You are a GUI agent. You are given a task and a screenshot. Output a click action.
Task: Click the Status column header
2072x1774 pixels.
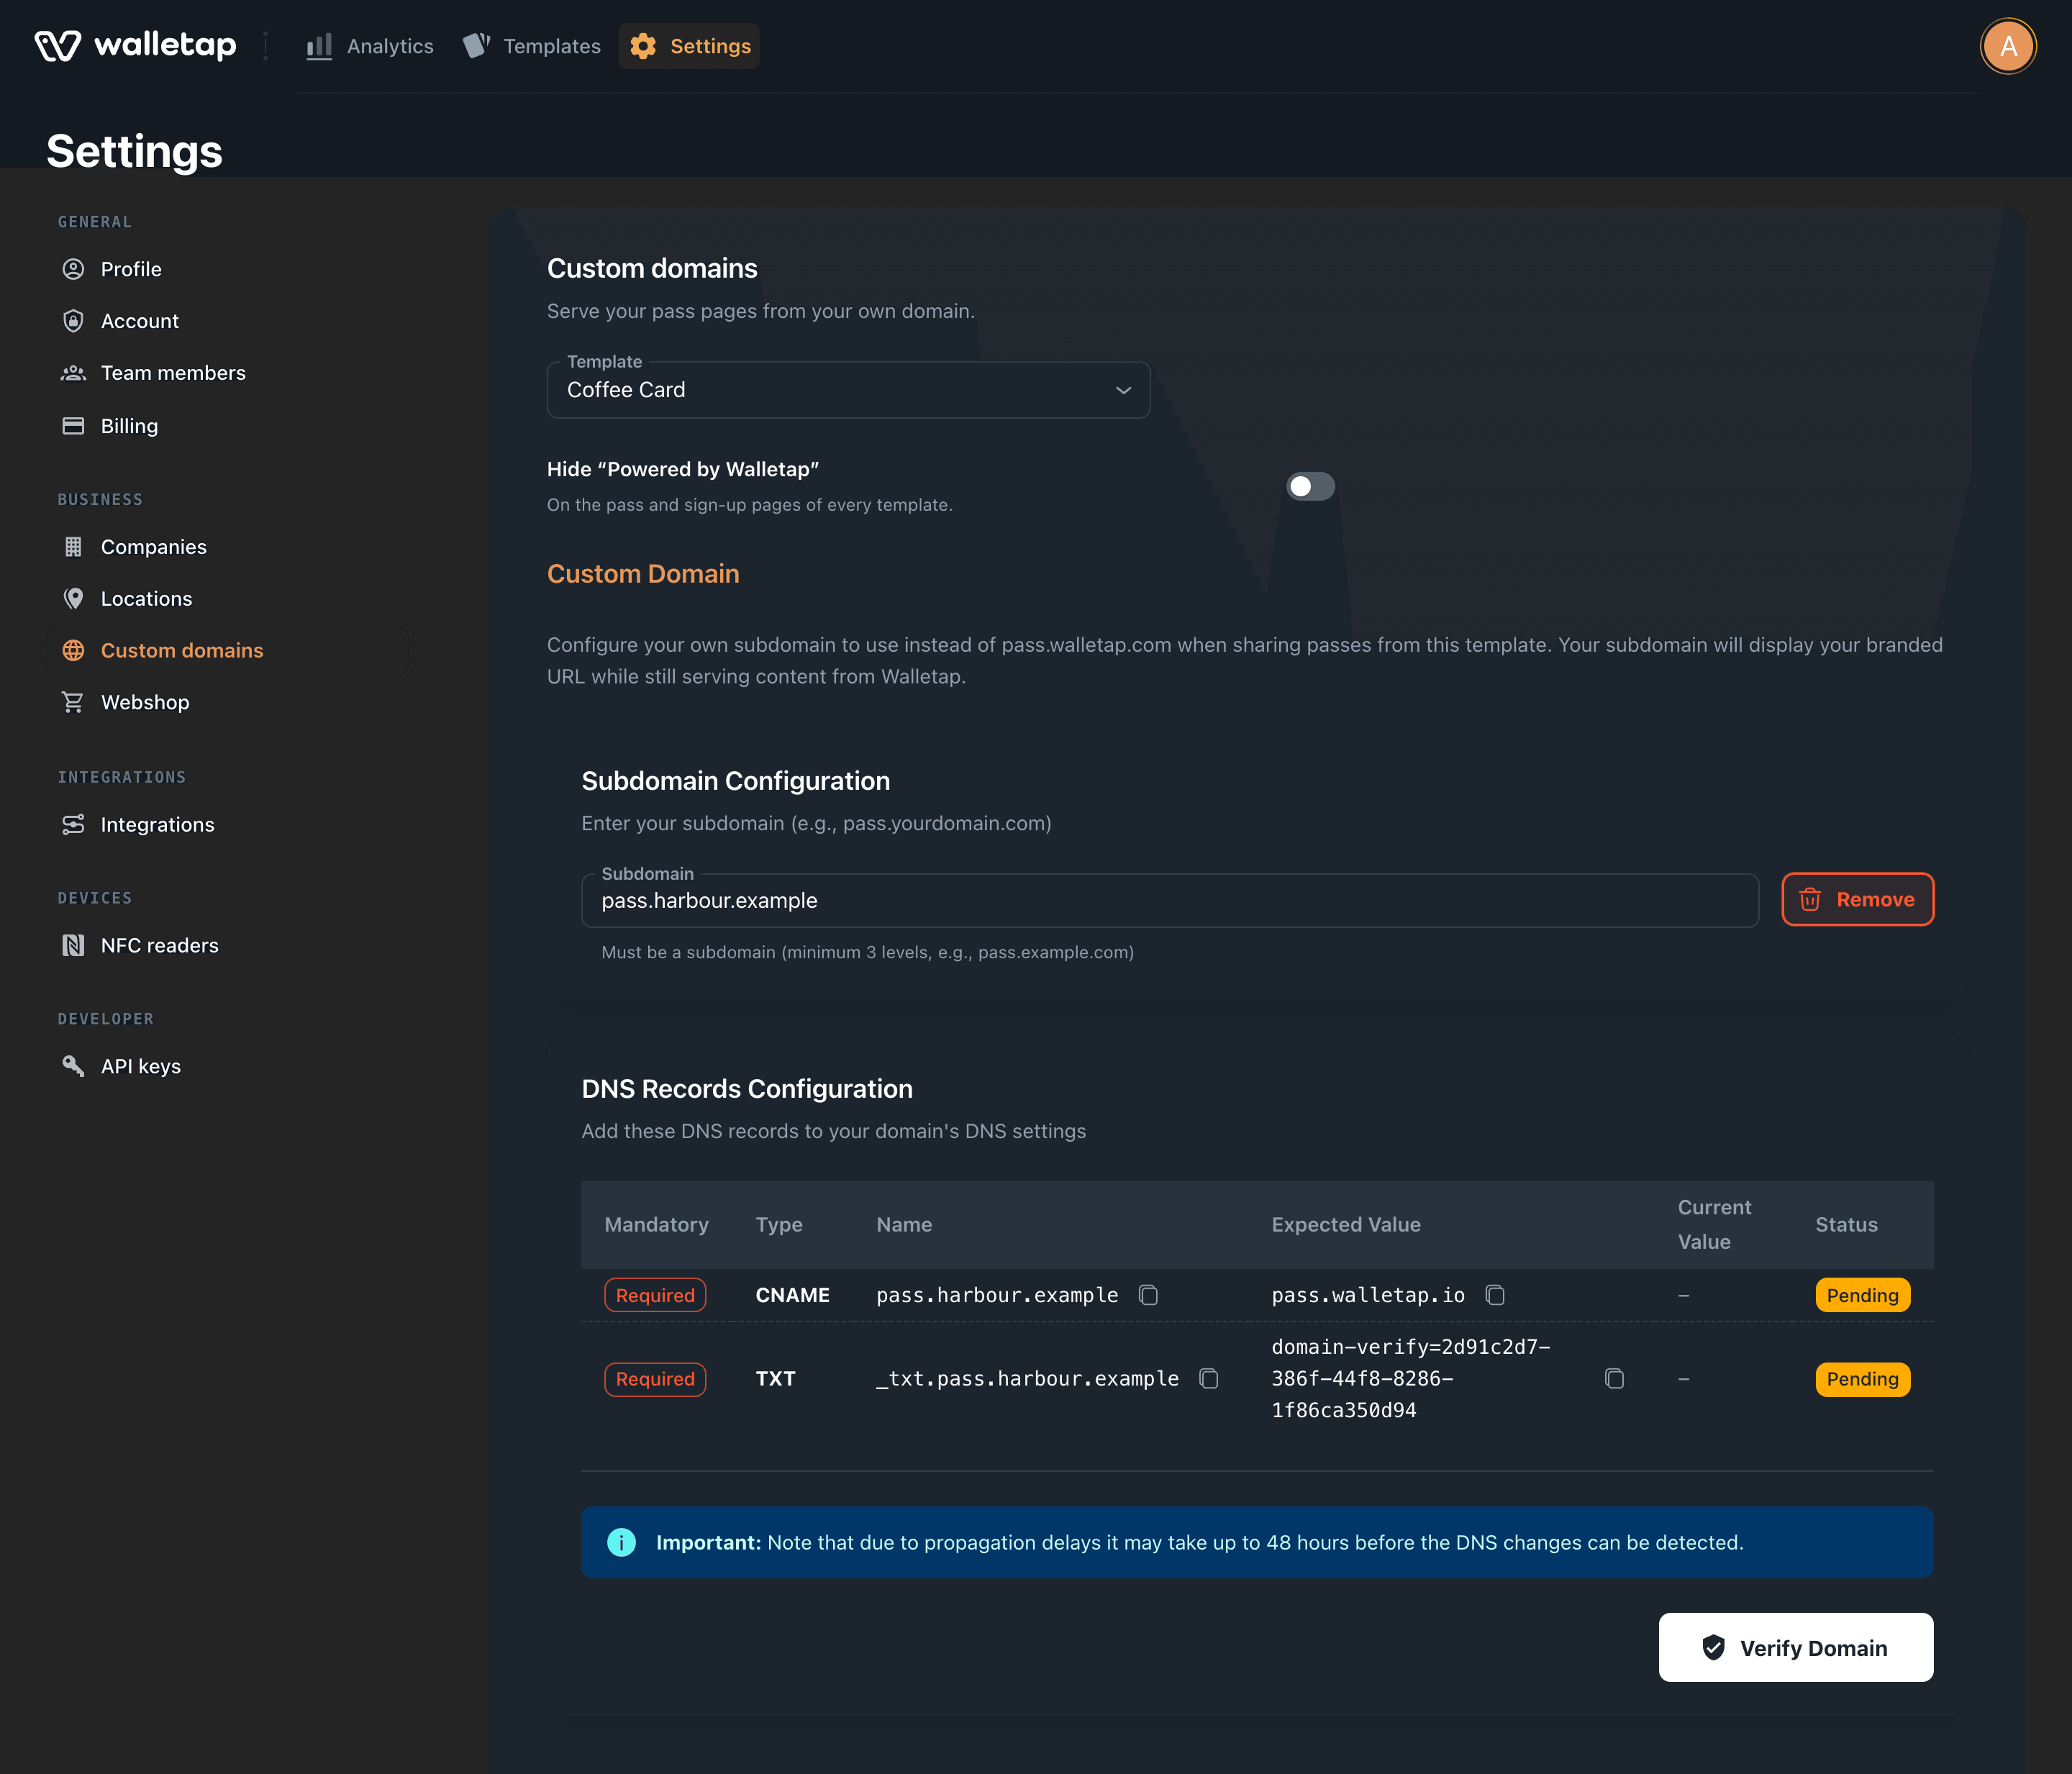(1846, 1225)
